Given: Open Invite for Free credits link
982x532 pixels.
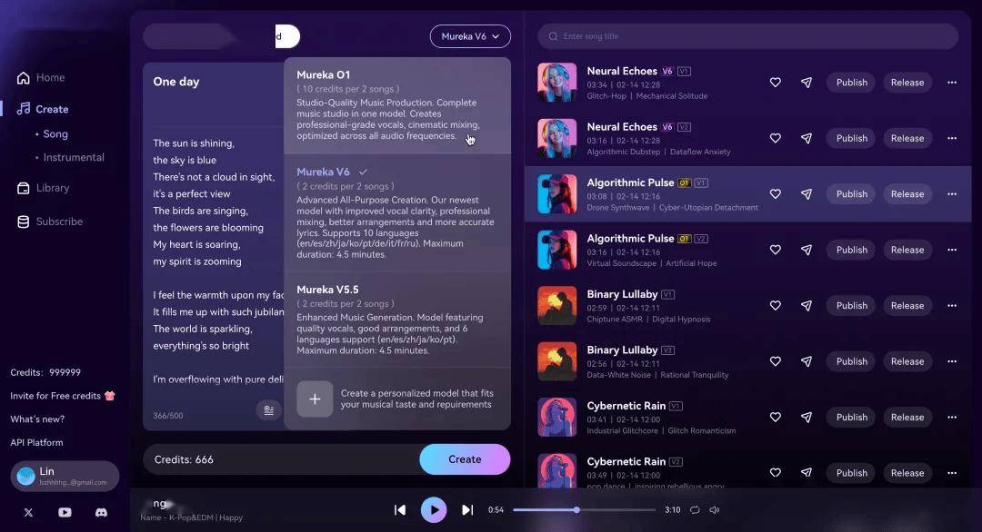Looking at the screenshot, I should coord(63,396).
